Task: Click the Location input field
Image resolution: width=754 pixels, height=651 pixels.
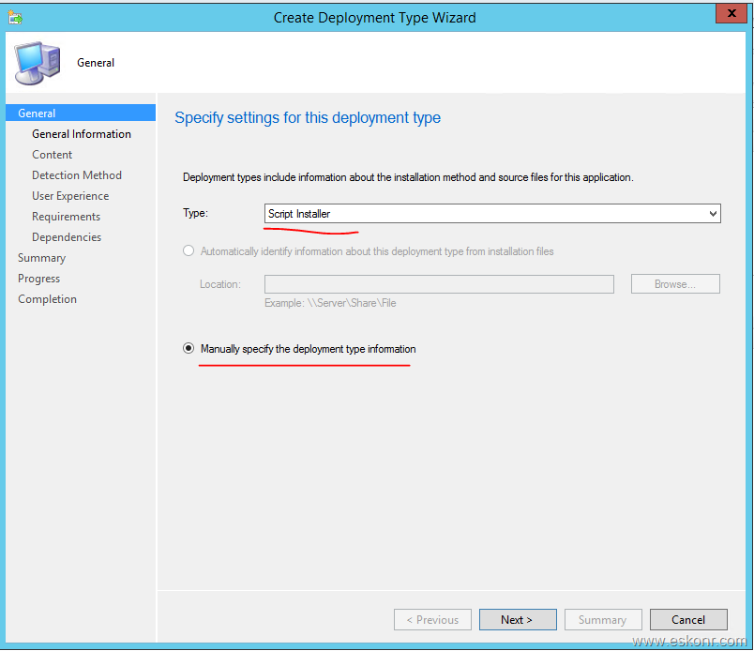Action: [439, 284]
